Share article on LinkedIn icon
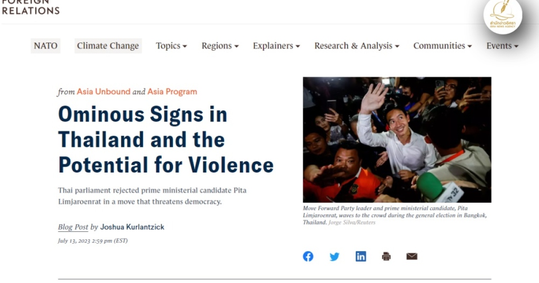Viewport: 539px width, 283px height. [361, 256]
